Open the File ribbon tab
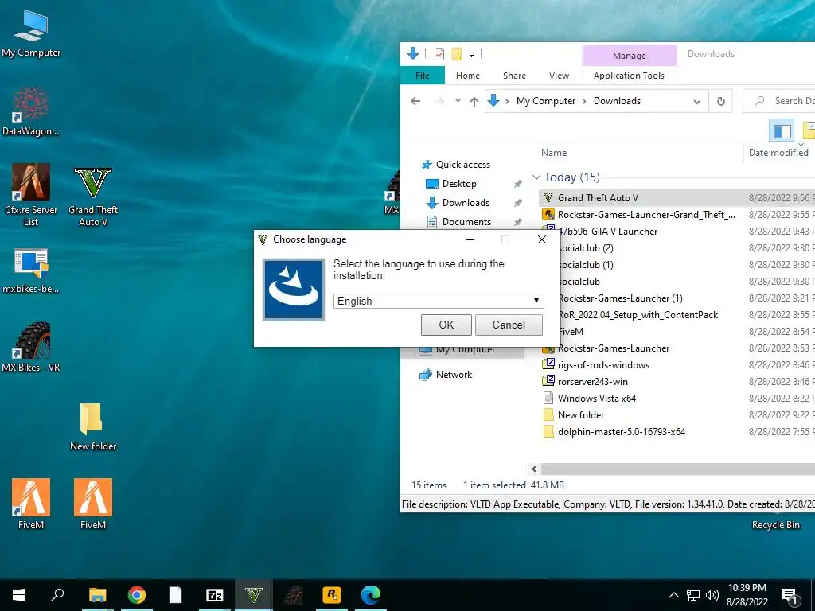Image resolution: width=815 pixels, height=611 pixels. 423,76
